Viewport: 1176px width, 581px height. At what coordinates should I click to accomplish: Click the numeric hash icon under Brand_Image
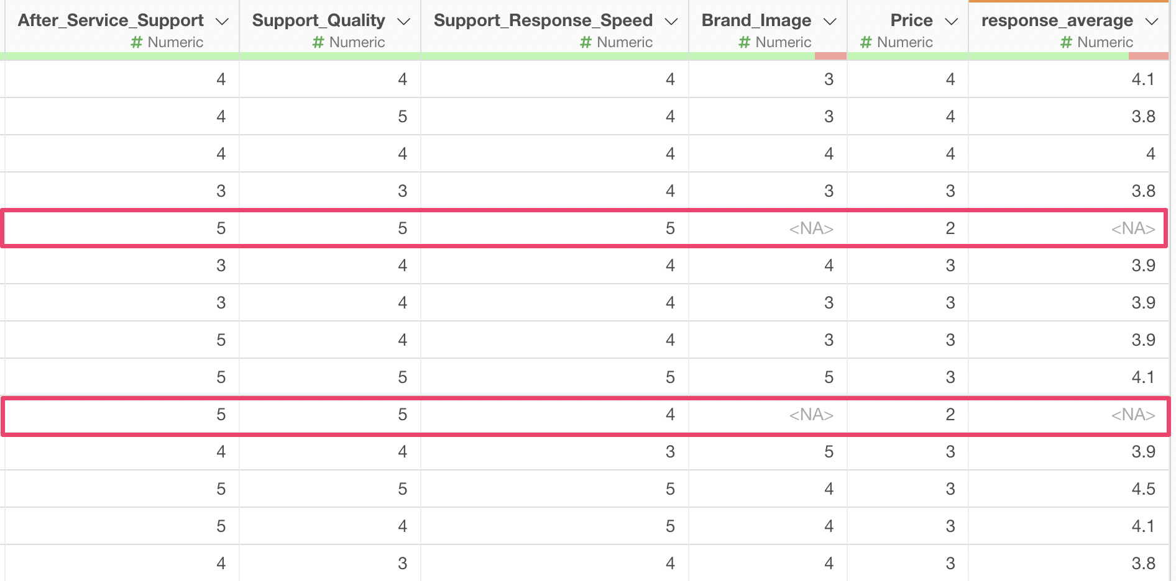745,42
